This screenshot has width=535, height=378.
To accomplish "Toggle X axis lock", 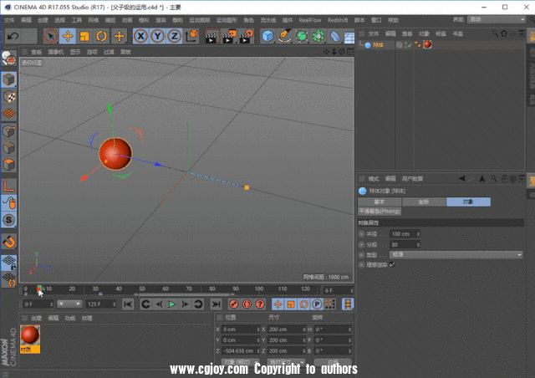I will (x=140, y=36).
